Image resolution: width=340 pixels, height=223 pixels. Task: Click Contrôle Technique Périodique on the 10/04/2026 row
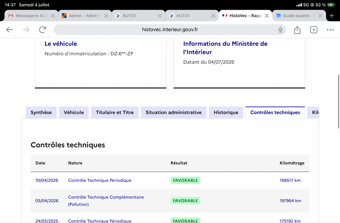pos(100,180)
